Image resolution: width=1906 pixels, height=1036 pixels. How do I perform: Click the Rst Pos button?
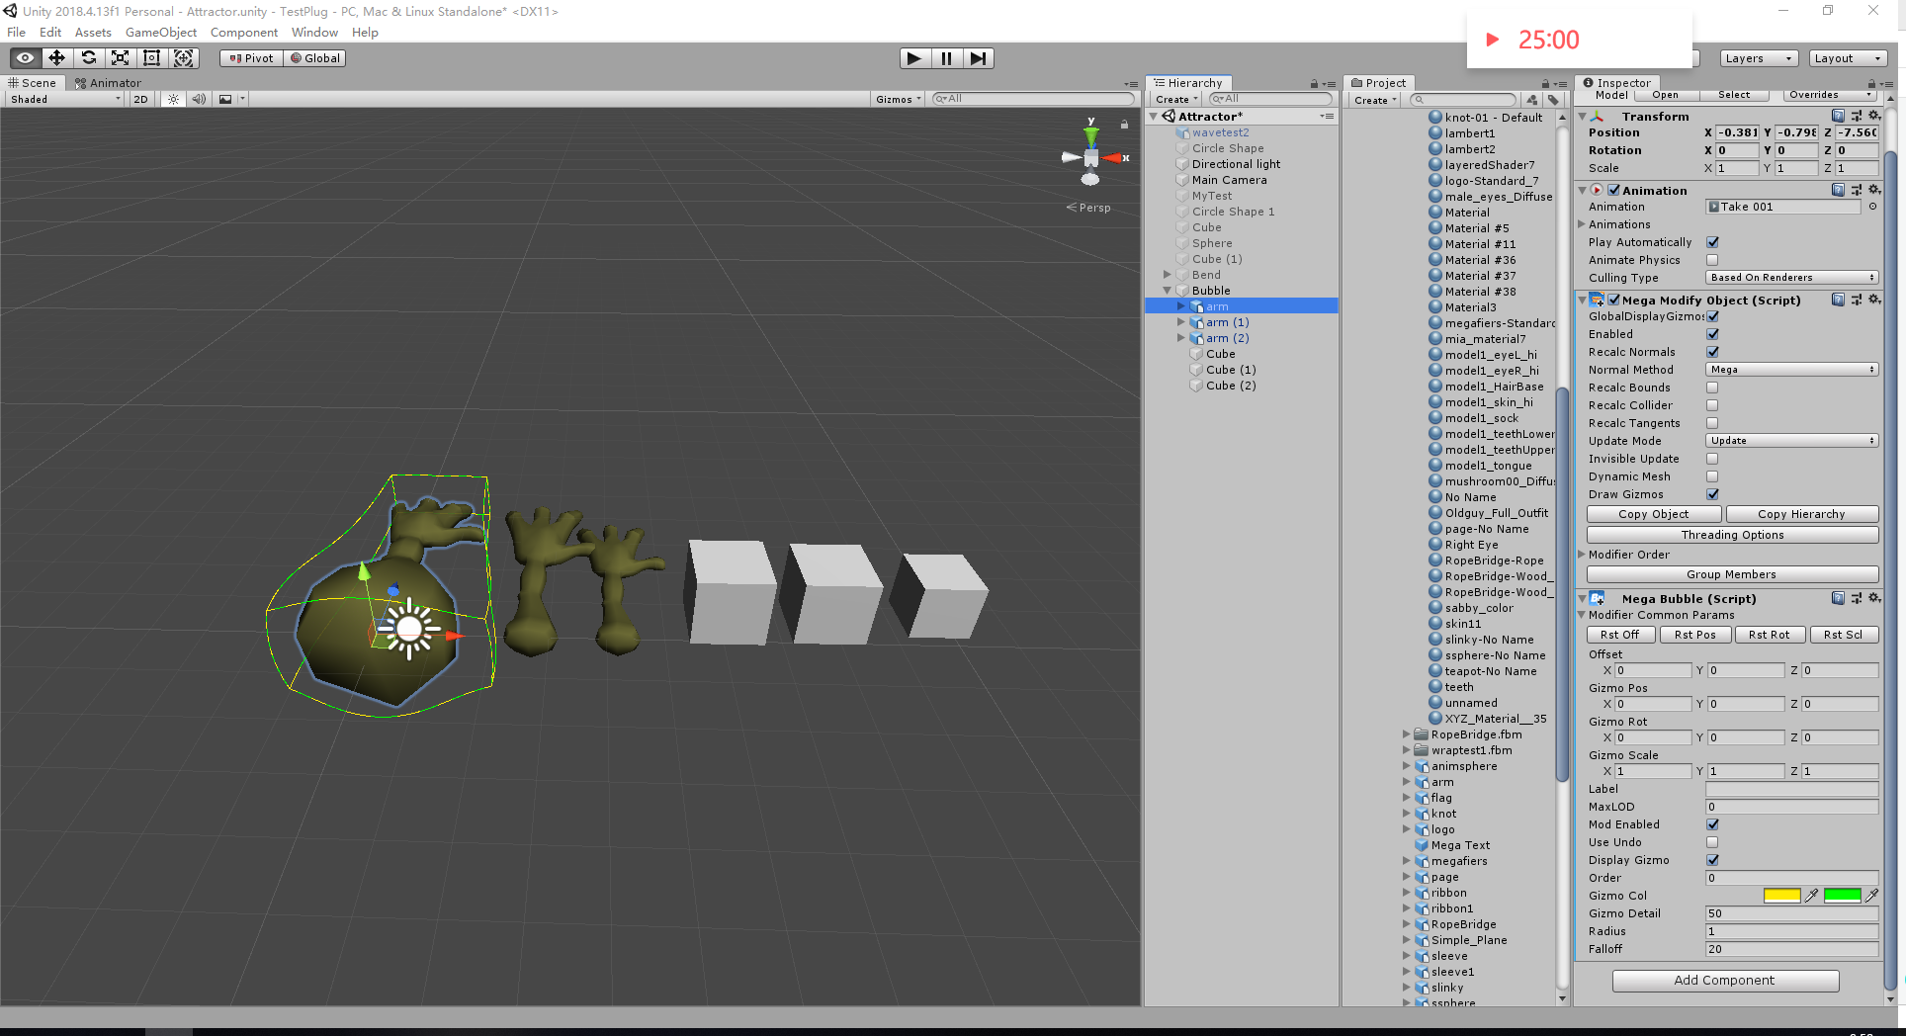coord(1694,635)
